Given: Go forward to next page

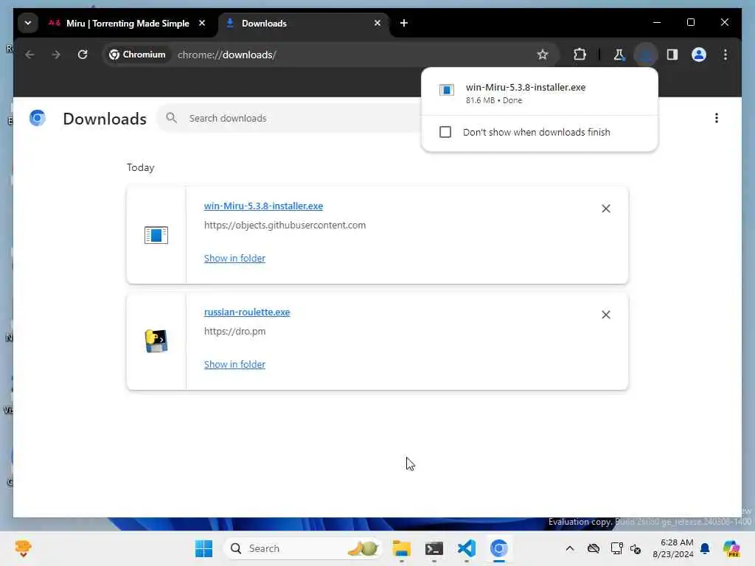Looking at the screenshot, I should coord(56,55).
